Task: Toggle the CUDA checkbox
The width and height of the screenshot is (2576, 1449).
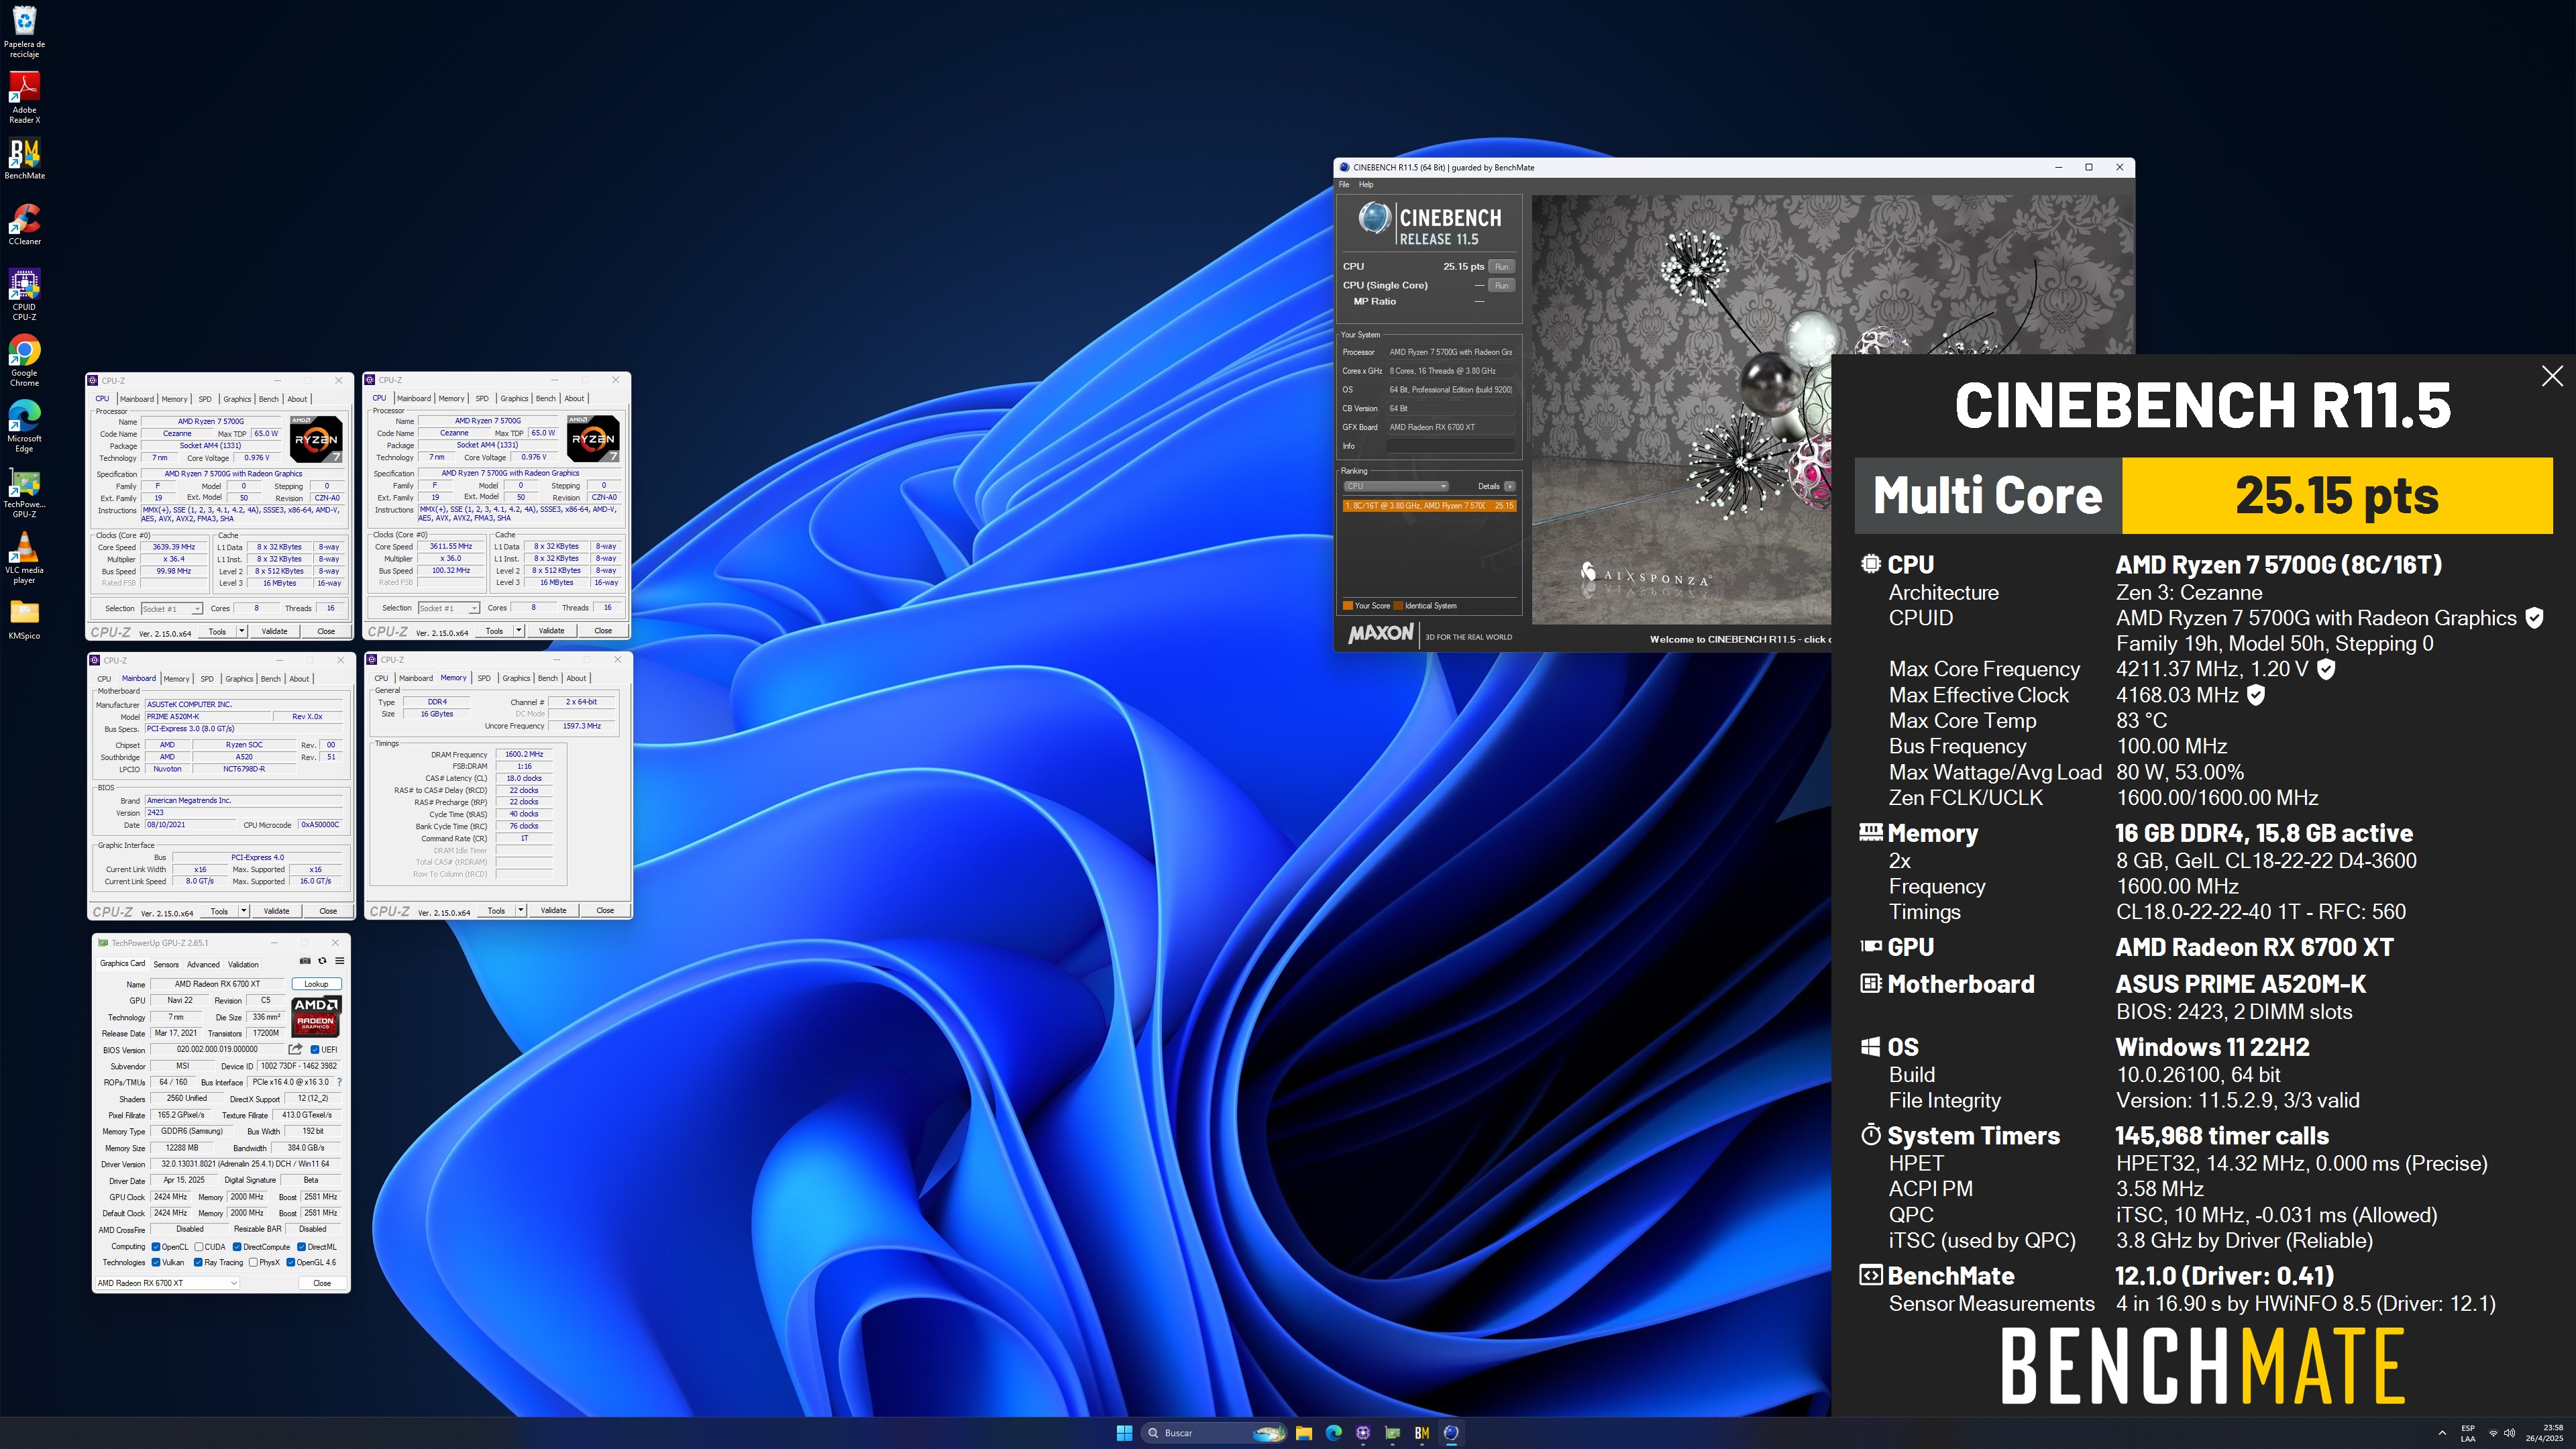Action: pos(199,1246)
